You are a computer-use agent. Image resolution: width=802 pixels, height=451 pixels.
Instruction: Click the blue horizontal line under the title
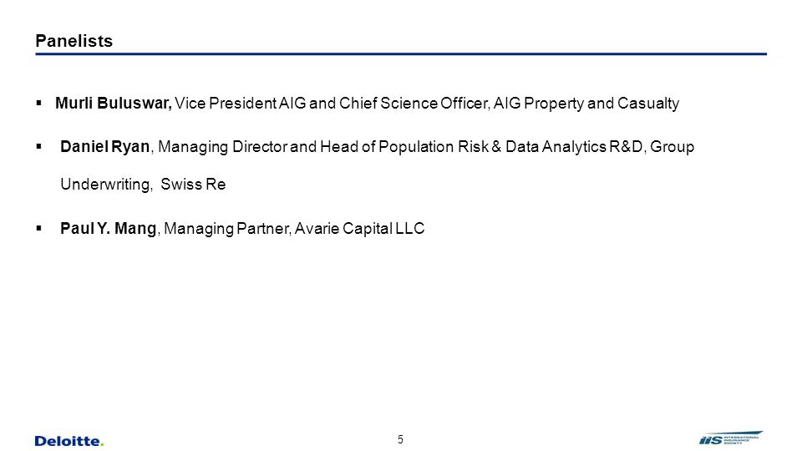[x=401, y=53]
